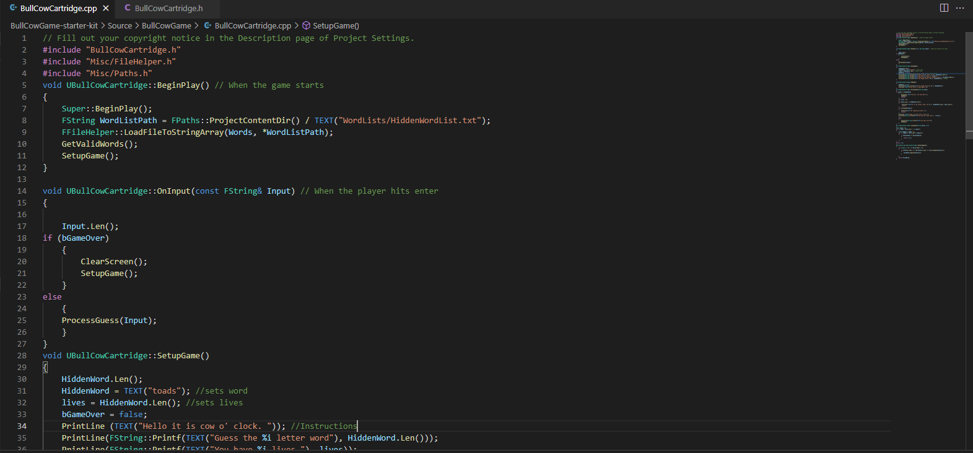973x453 pixels.
Task: Select line 14 by its line number
Action: coord(22,191)
